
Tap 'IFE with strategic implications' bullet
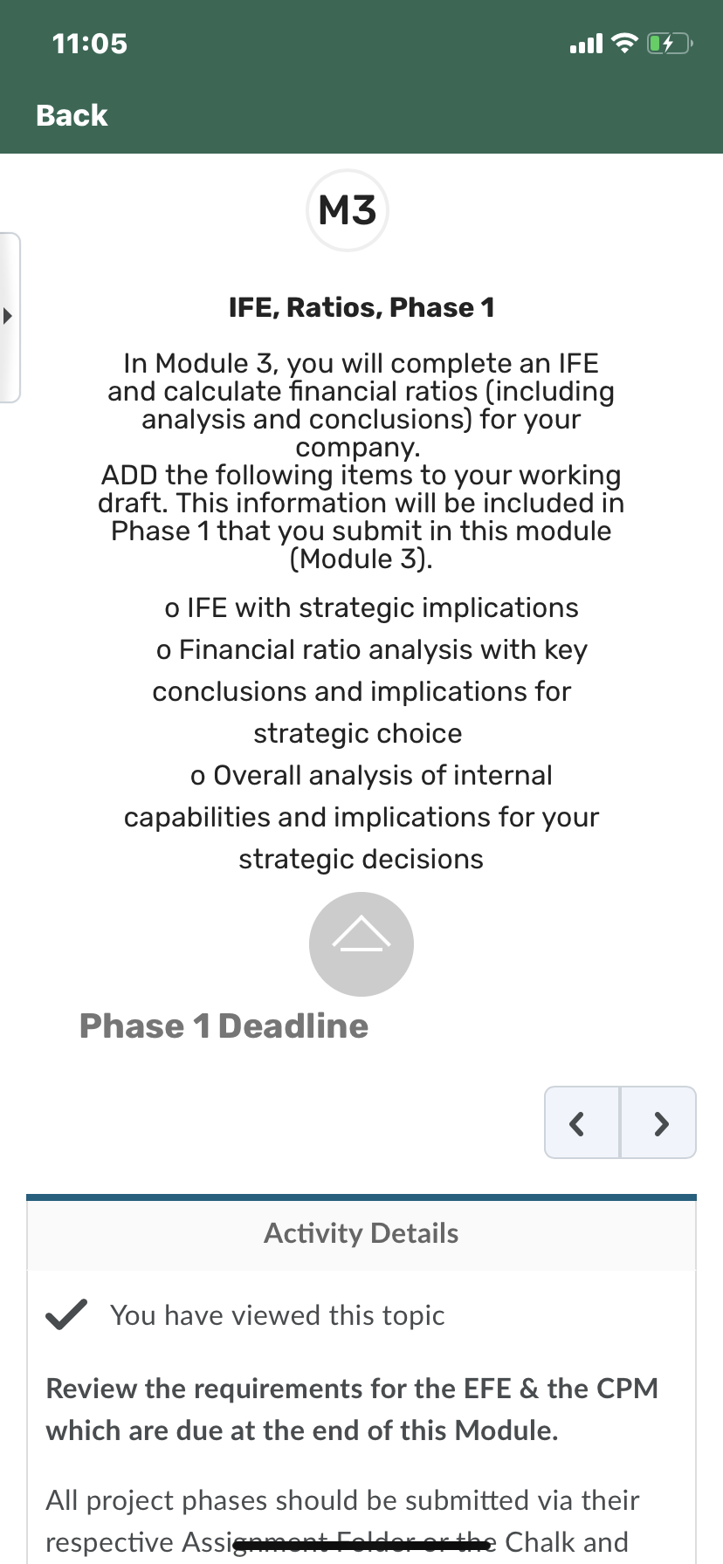click(371, 607)
